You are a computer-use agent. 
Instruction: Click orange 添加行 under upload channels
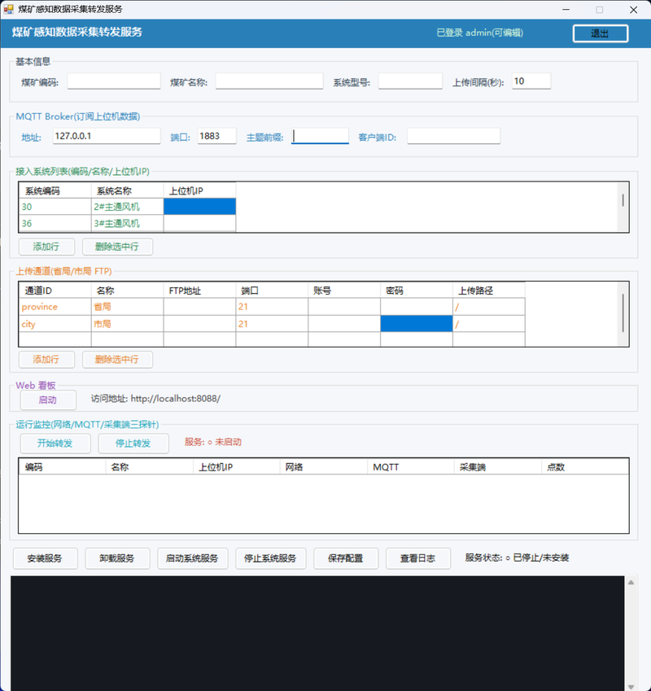coord(46,360)
